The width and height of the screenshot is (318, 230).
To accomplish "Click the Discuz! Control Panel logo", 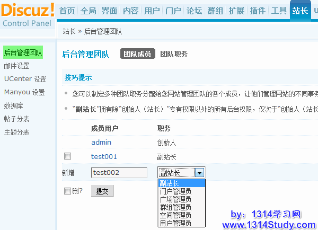I will coord(28,14).
